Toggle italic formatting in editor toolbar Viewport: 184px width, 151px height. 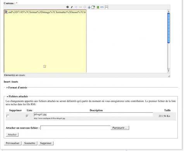tap(72, 7)
